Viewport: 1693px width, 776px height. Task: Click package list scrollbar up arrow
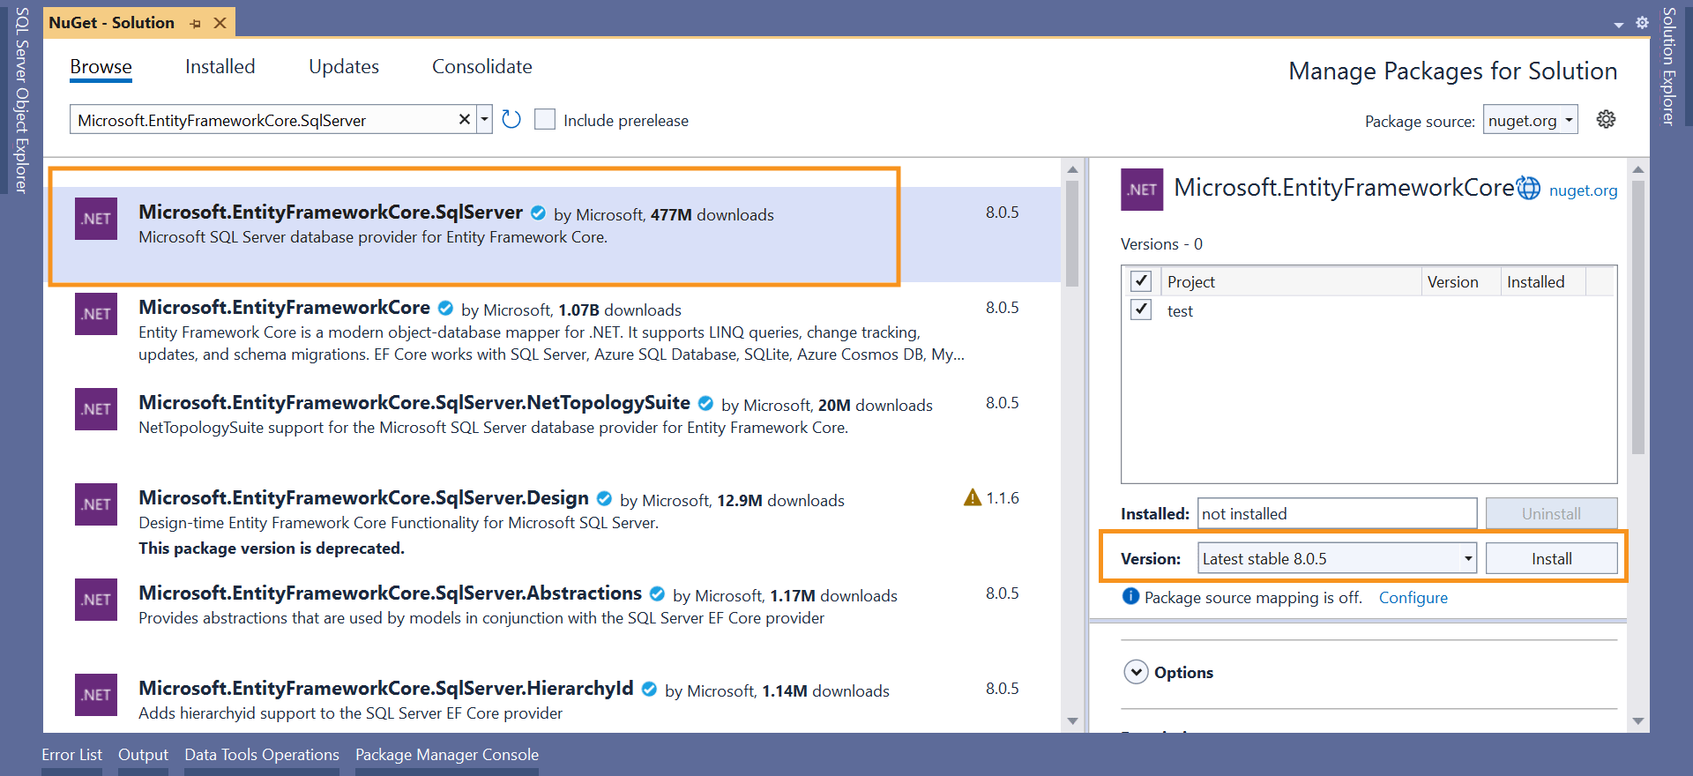(x=1072, y=169)
